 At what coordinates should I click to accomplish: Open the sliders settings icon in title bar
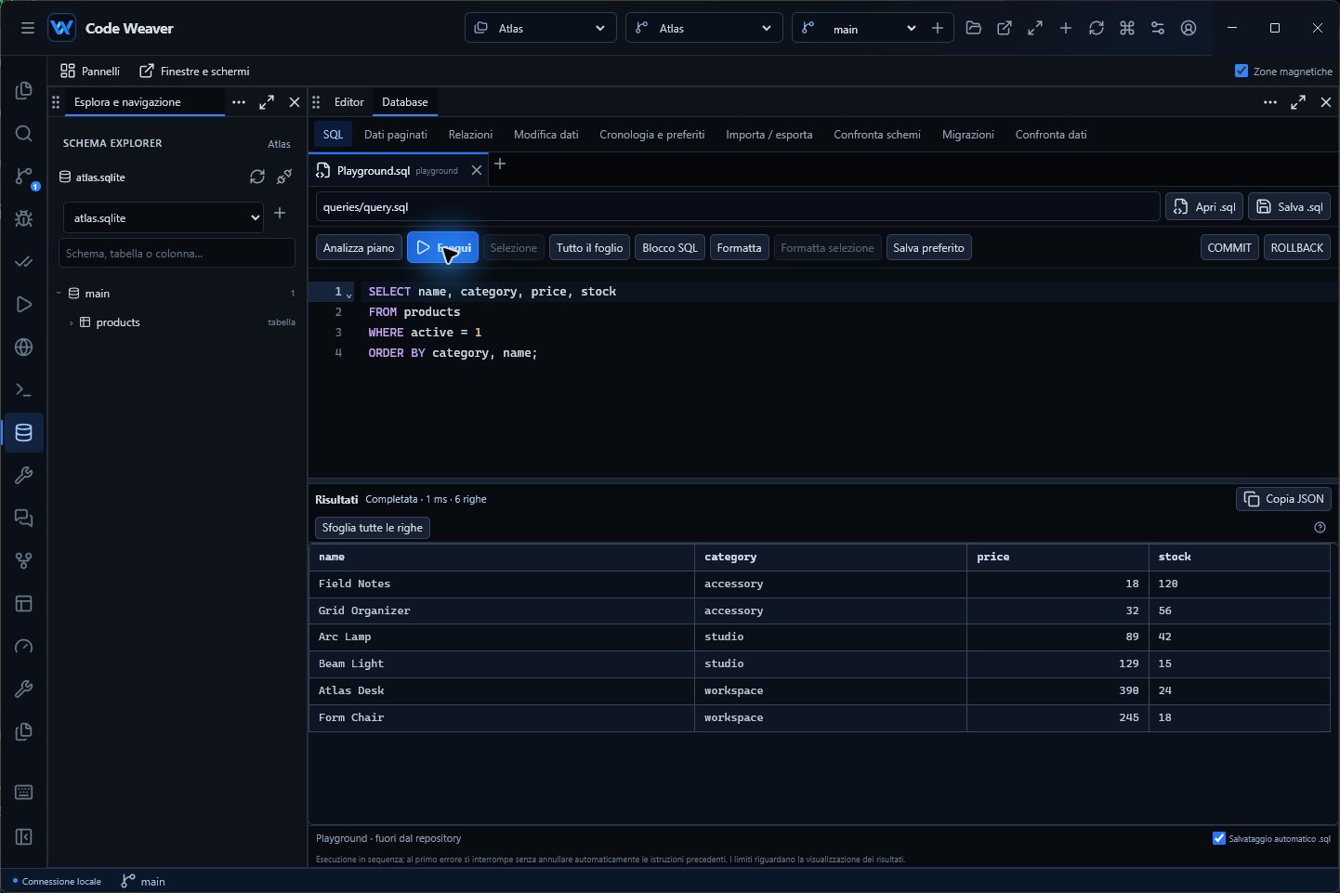pos(1158,28)
